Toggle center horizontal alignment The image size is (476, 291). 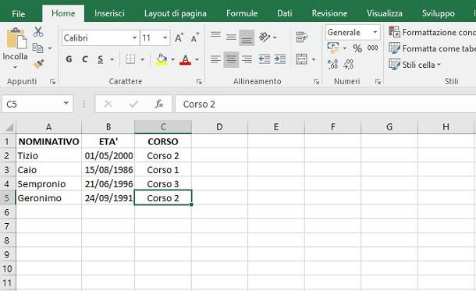(231, 59)
